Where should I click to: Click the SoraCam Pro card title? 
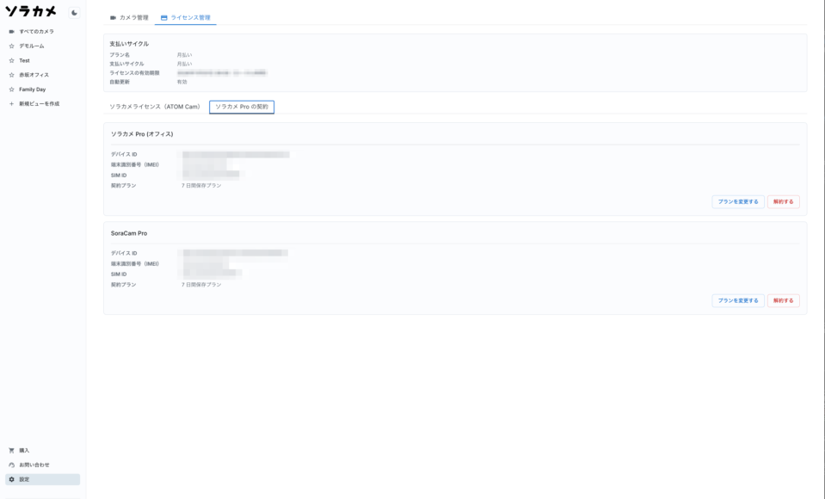(x=129, y=233)
